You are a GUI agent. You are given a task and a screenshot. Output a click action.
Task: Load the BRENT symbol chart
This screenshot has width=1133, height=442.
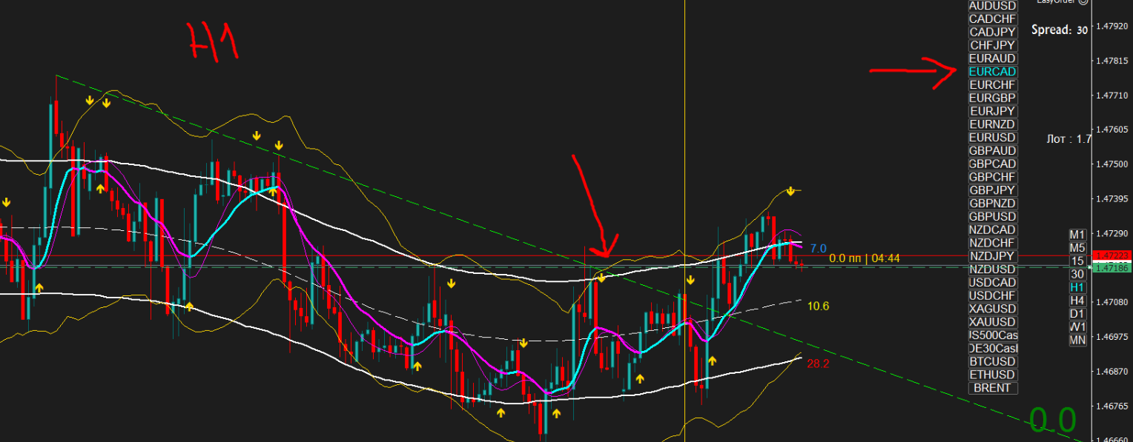993,388
